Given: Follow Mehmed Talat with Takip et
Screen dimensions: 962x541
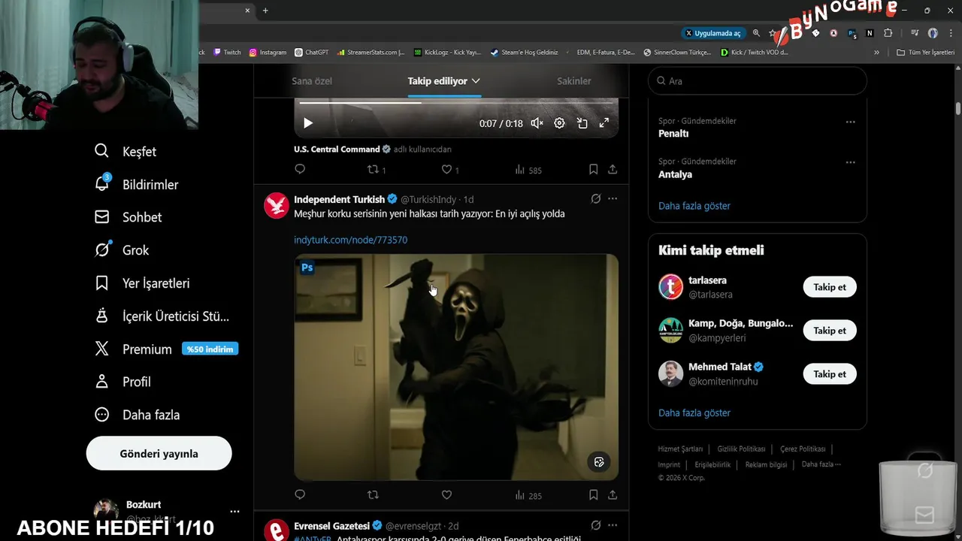Looking at the screenshot, I should [x=830, y=374].
